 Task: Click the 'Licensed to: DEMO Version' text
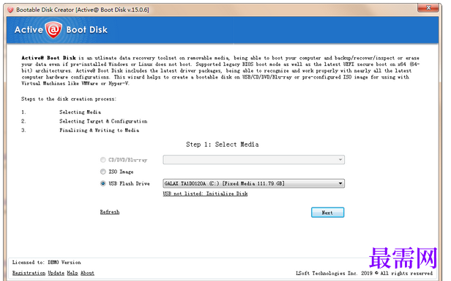(47, 263)
